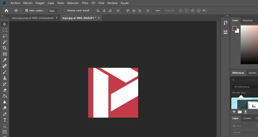Click the libraries new folder icon
This screenshot has height=137, width=258.
240,112
